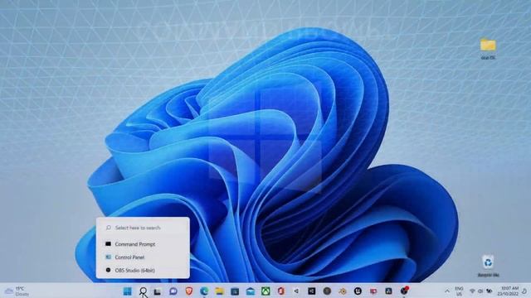Launch Microsoft Edge from the taskbar
This screenshot has width=531, height=298.
pos(204,291)
